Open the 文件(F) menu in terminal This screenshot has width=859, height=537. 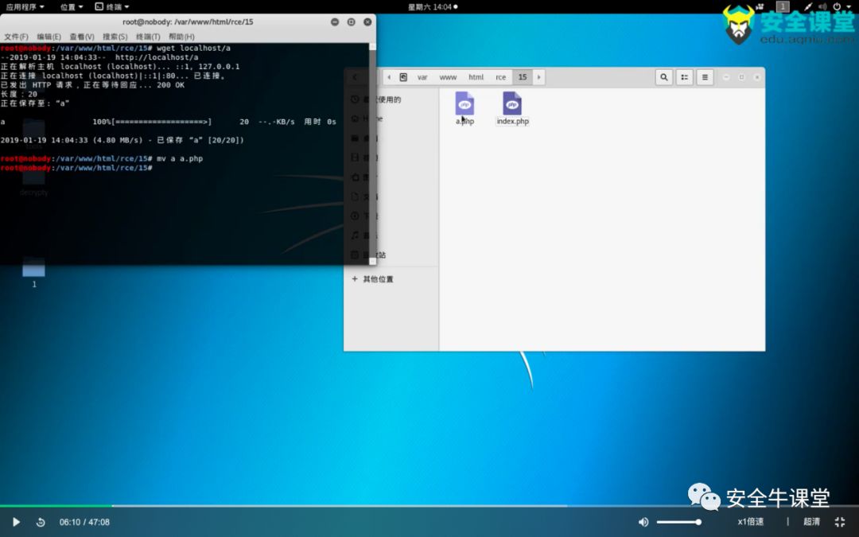coord(17,37)
